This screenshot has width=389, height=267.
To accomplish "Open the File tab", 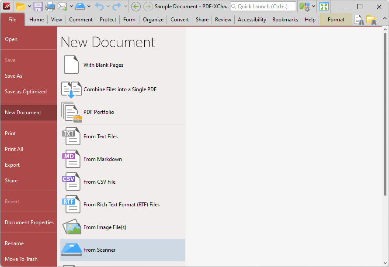I will click(12, 20).
